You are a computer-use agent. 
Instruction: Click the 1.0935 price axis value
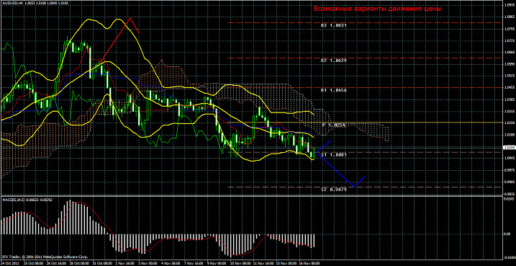(510, 5)
